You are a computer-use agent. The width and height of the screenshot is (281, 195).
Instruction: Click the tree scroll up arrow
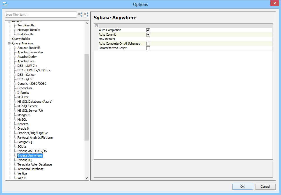[86, 24]
